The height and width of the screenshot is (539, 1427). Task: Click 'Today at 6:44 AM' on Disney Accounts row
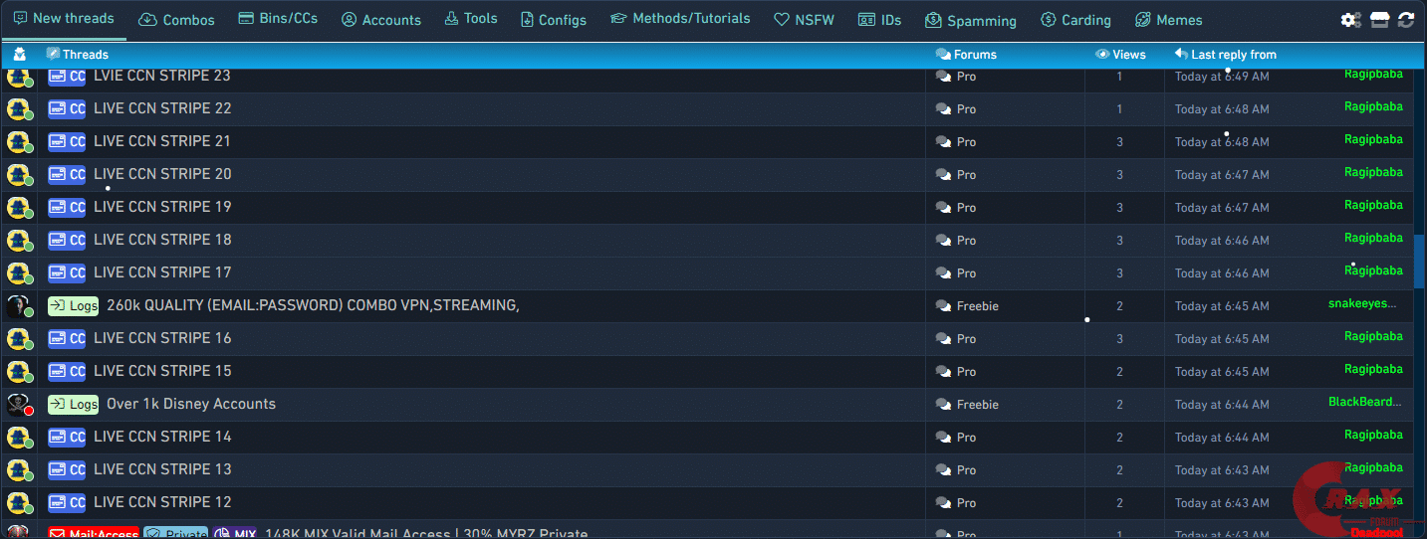pyautogui.click(x=1222, y=405)
